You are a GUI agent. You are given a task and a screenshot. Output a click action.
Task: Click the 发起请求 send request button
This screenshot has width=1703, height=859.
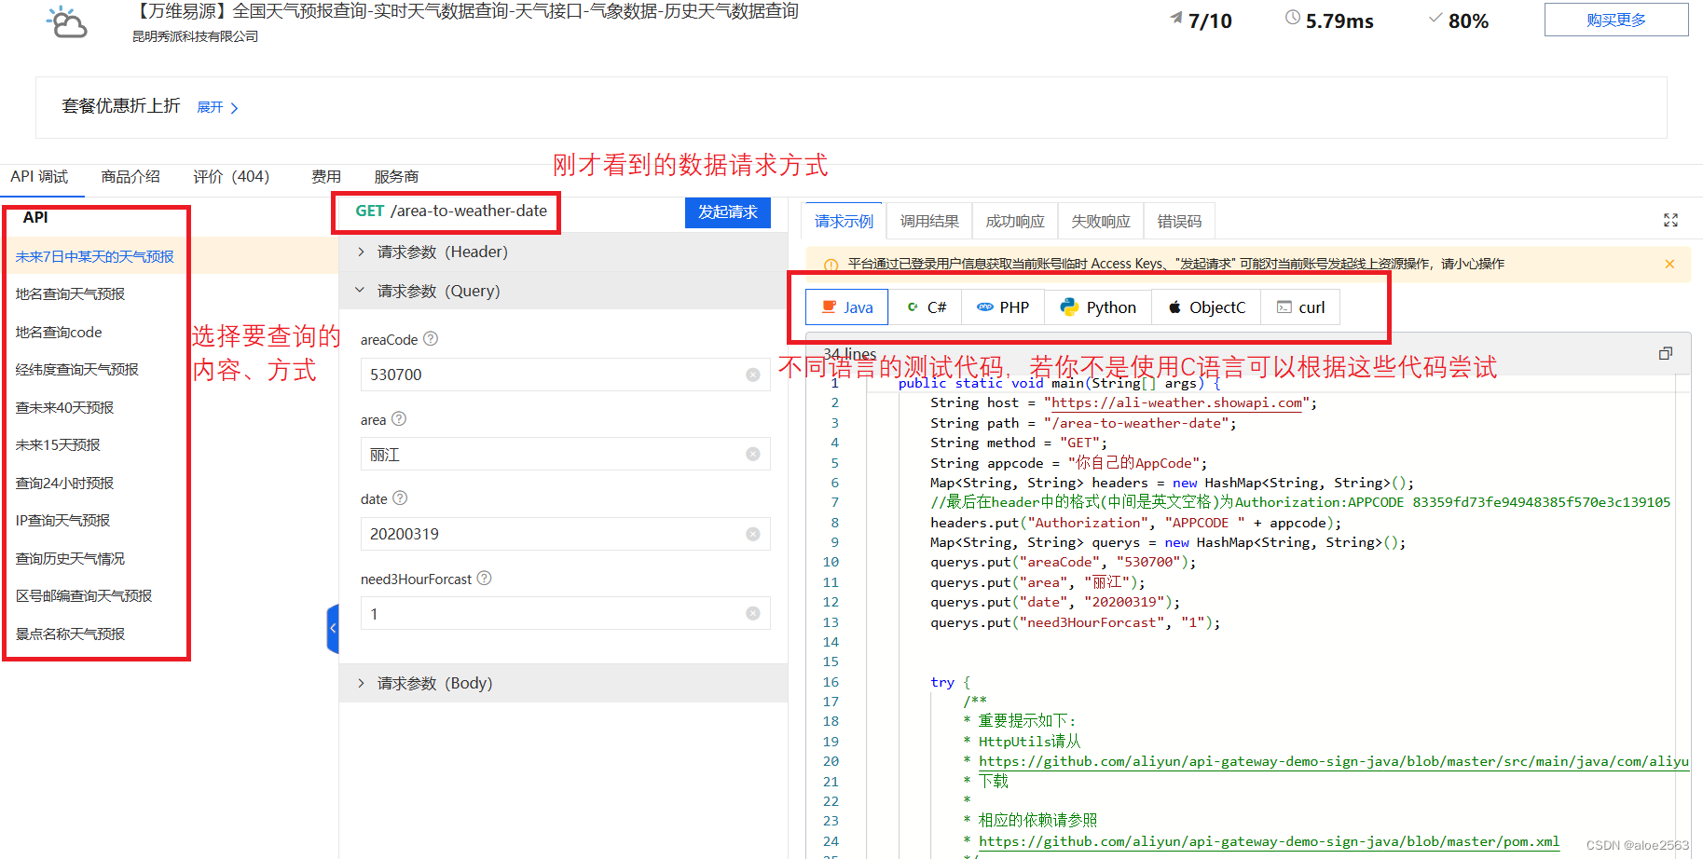728,212
